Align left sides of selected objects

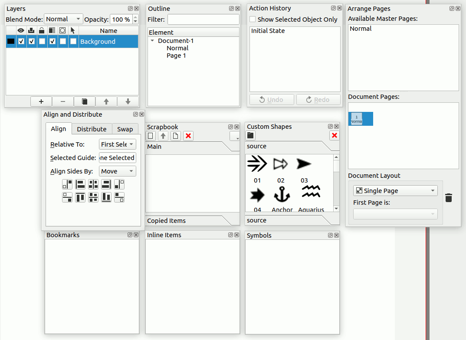coord(80,184)
